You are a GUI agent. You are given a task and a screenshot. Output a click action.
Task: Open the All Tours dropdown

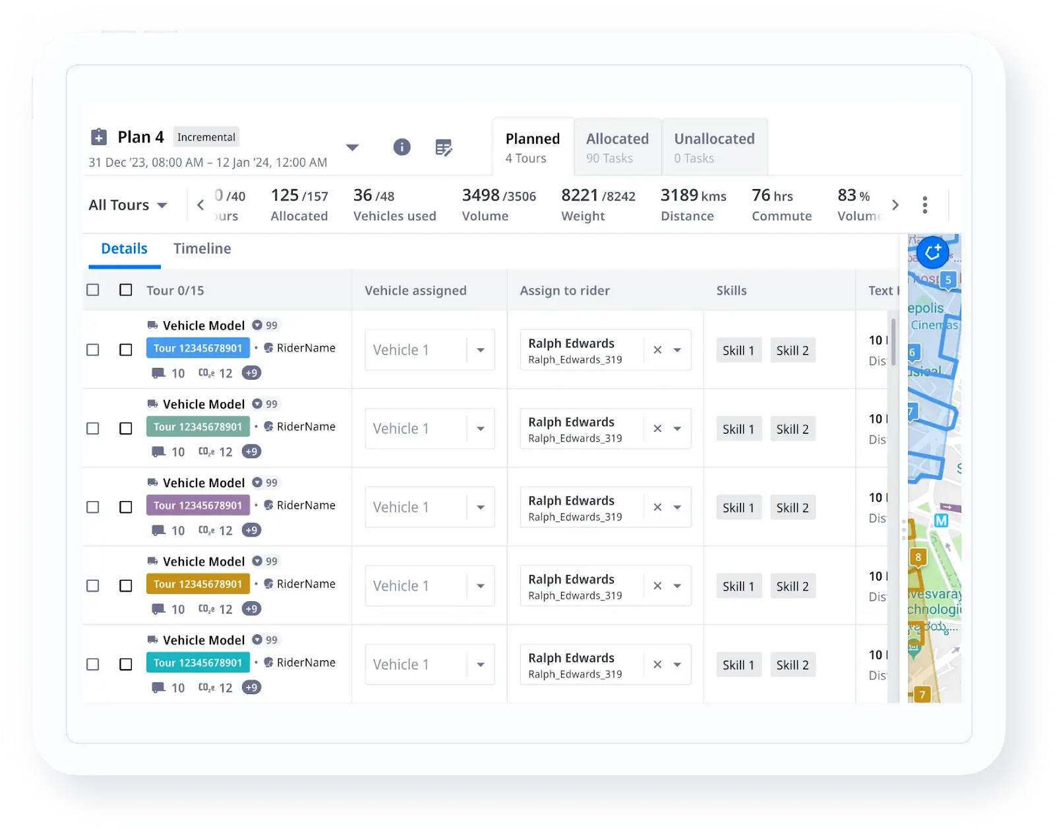click(x=129, y=205)
